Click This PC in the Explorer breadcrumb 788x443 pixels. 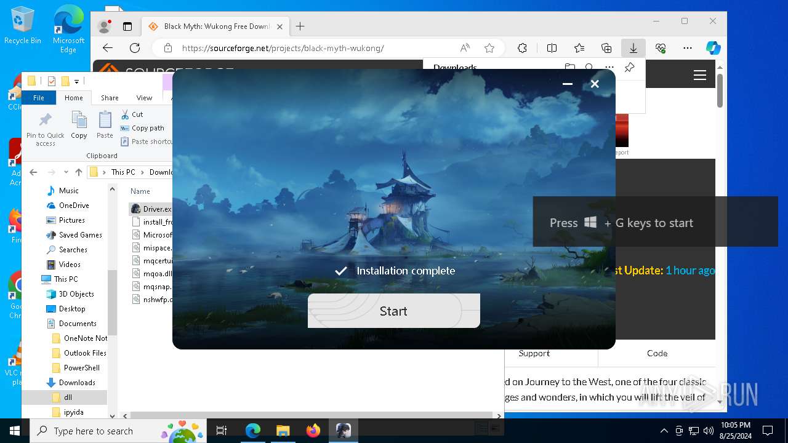pyautogui.click(x=123, y=172)
